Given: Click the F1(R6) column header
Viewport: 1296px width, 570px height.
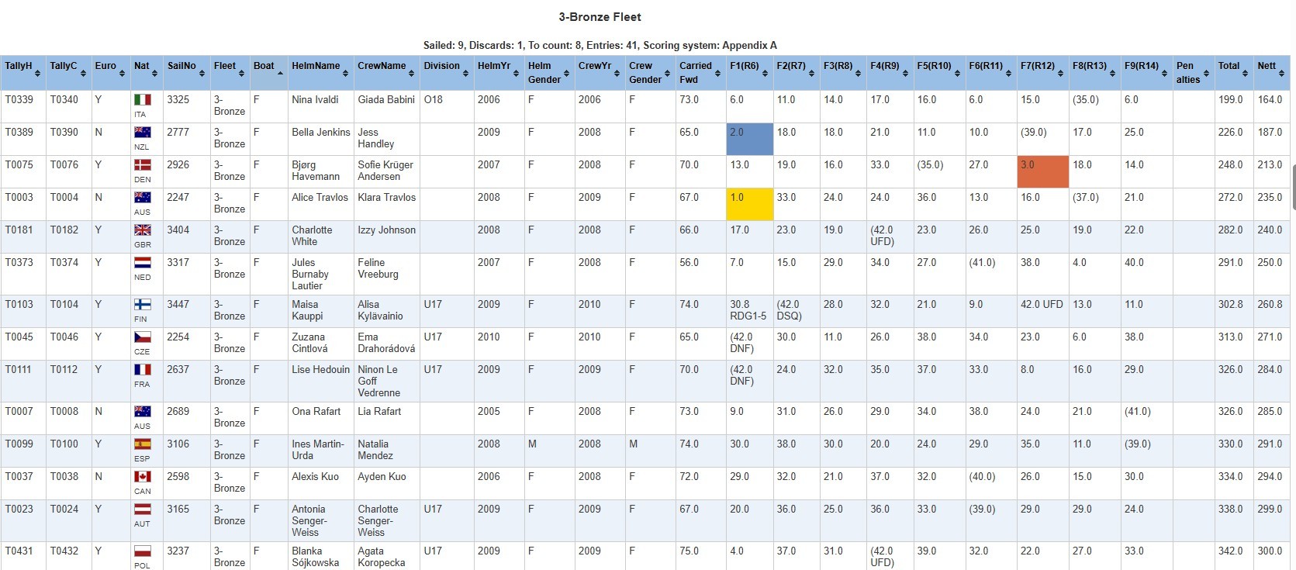Looking at the screenshot, I should click(x=744, y=66).
